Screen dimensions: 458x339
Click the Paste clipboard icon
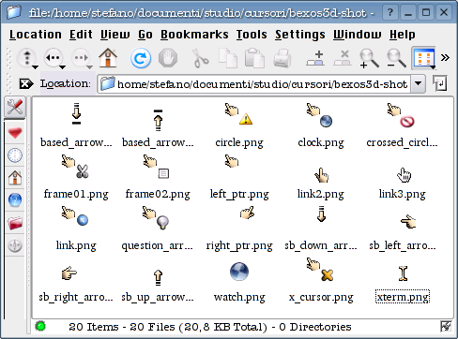point(254,58)
